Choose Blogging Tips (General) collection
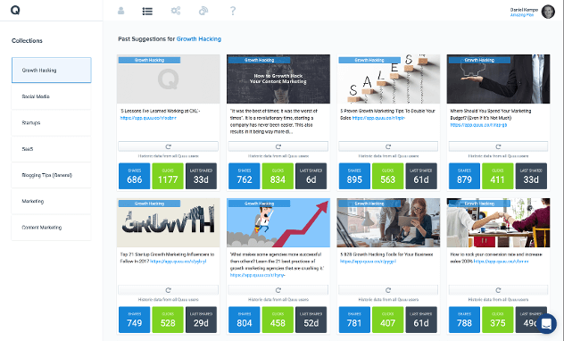The image size is (564, 341). click(52, 175)
